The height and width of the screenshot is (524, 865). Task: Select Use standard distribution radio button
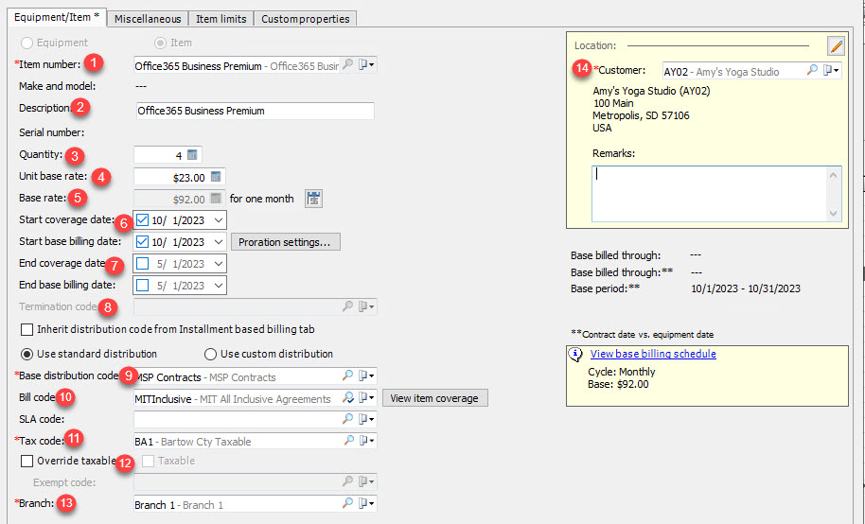[x=26, y=354]
